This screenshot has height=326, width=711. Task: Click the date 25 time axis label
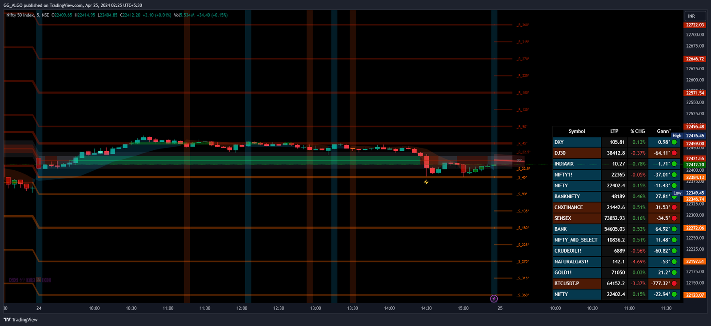500,308
